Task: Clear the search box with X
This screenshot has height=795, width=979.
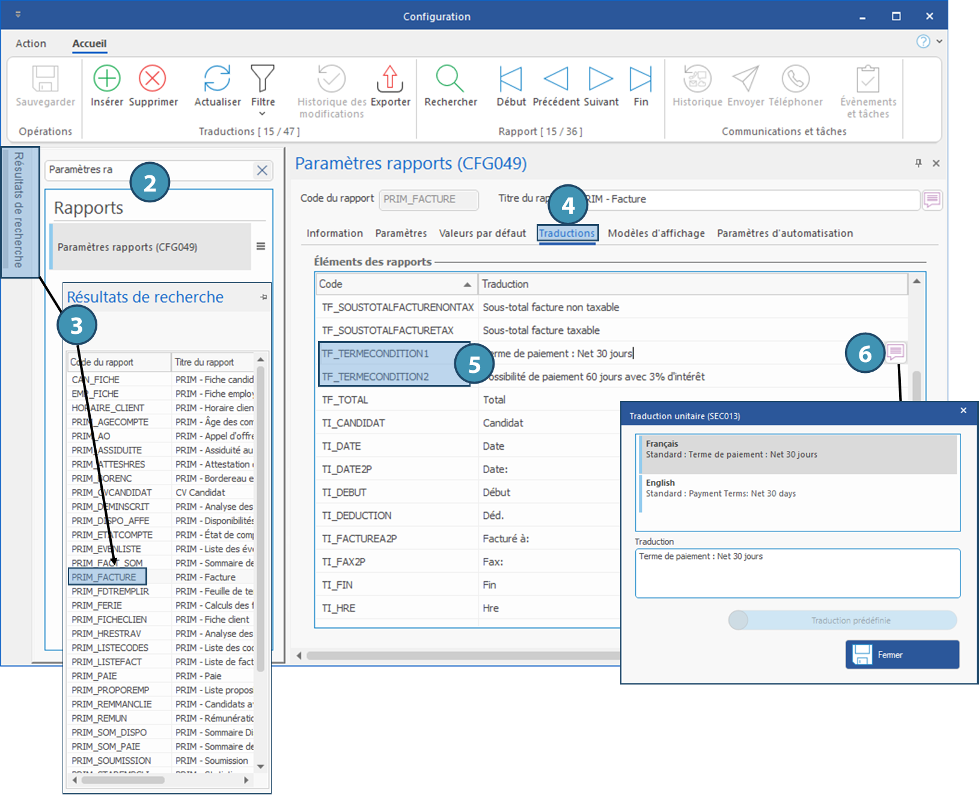Action: point(262,171)
